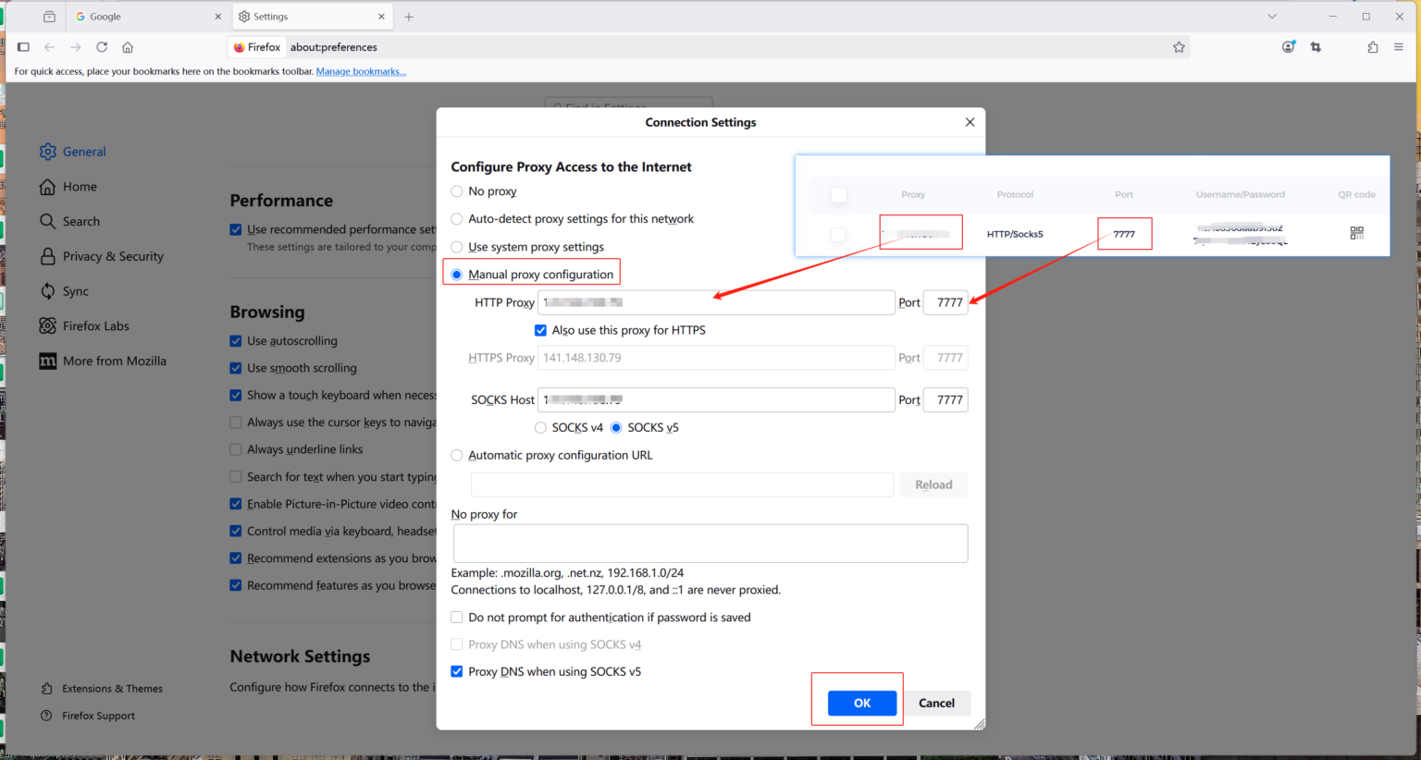Open the Firefox account icon
This screenshot has height=760, width=1421.
tap(1288, 46)
